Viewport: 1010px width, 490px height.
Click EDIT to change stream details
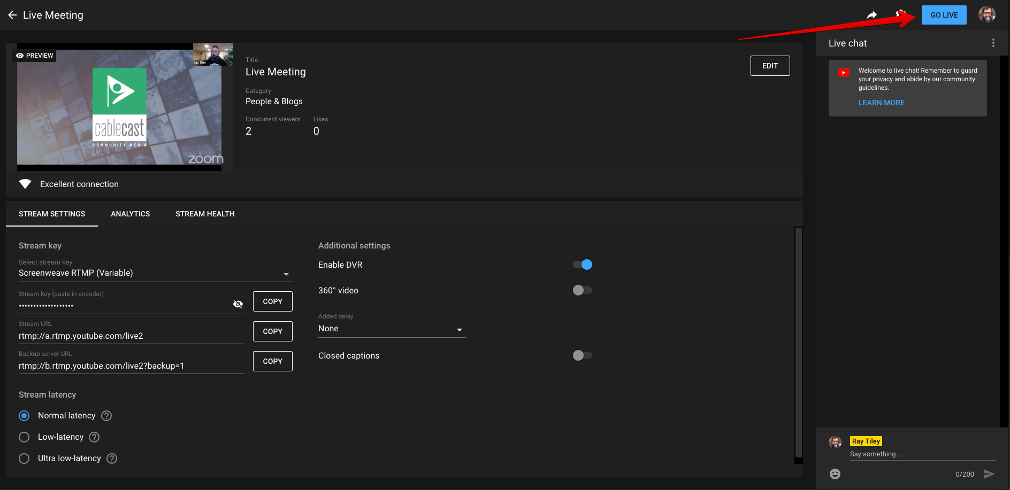(770, 66)
